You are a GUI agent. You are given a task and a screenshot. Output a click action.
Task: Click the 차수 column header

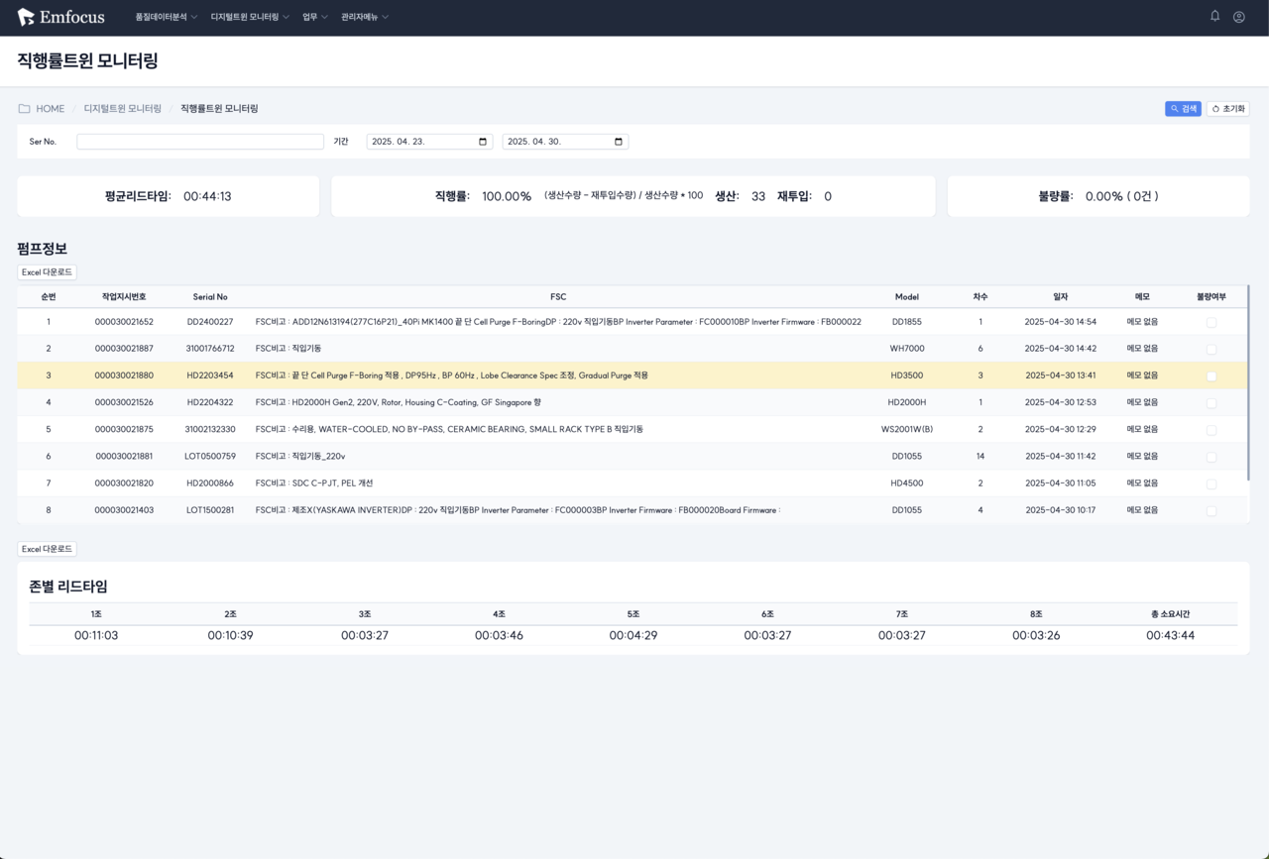[x=981, y=297]
